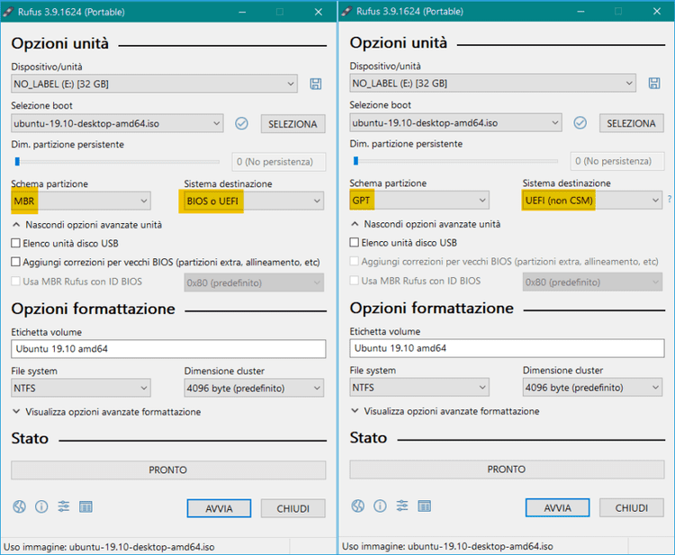Image resolution: width=675 pixels, height=555 pixels.
Task: Expand Visualizza opzioni avanzate formattazione, right window
Action: 445,411
